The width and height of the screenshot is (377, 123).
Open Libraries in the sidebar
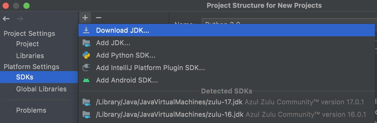coord(30,56)
